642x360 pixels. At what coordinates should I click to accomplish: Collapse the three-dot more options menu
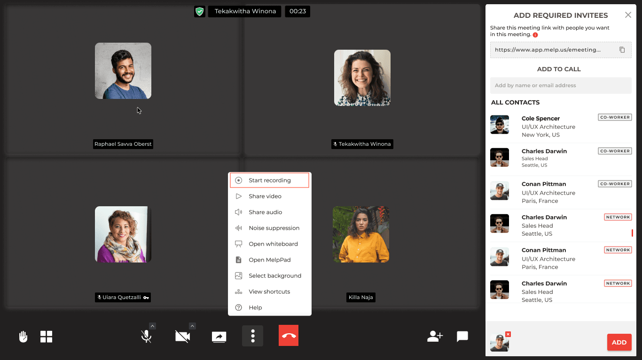pos(253,336)
